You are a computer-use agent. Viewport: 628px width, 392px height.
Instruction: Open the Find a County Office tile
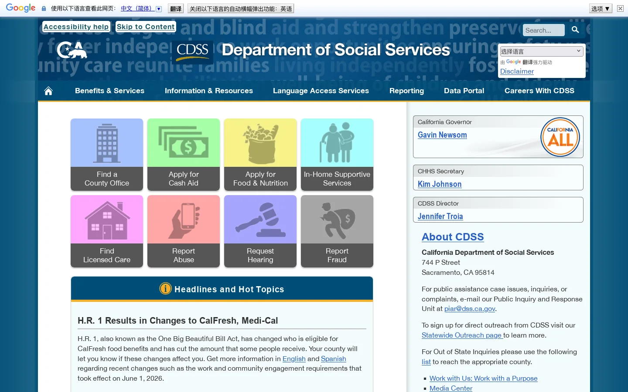[107, 155]
